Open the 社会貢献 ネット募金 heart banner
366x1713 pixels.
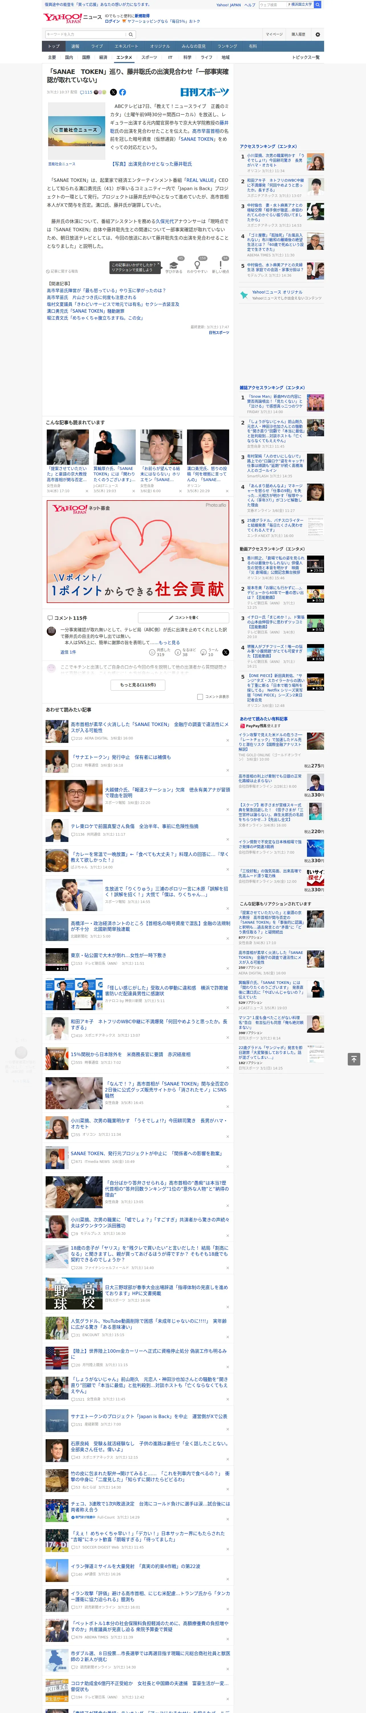pyautogui.click(x=138, y=551)
